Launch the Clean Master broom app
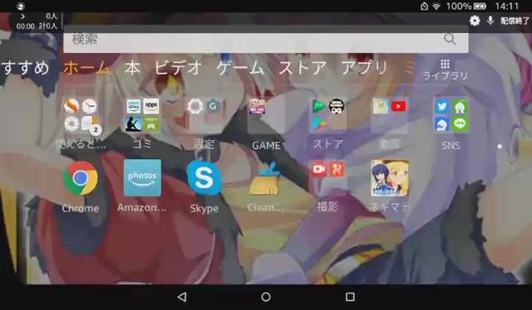 tap(266, 178)
